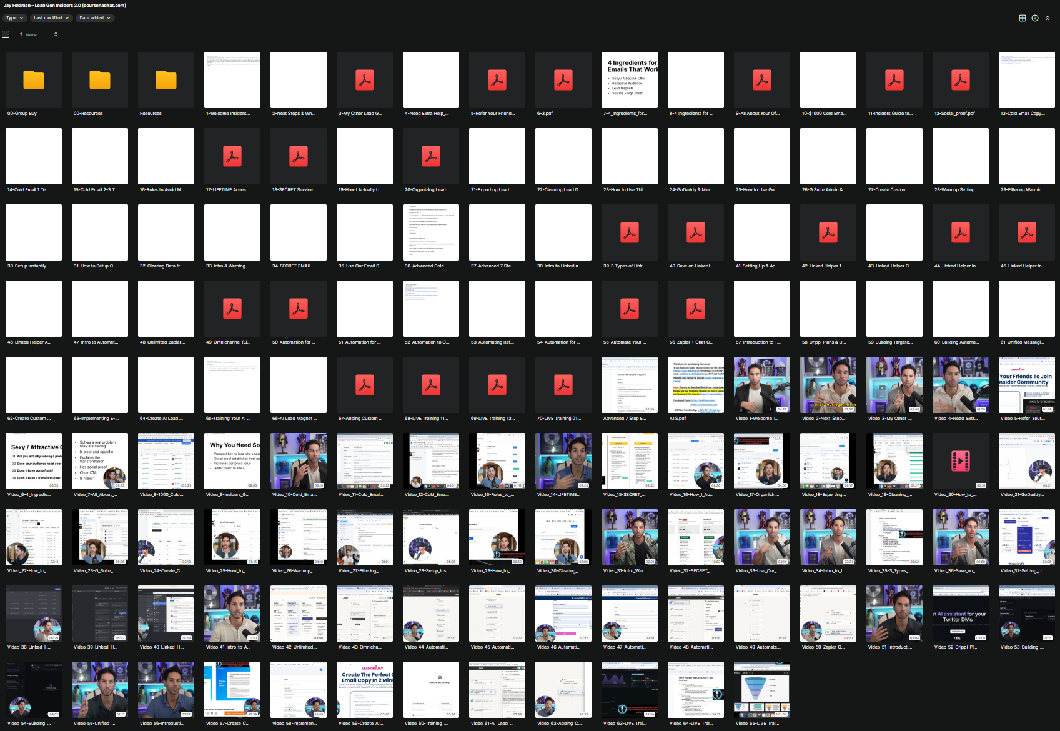
Task: Open the Date added filter dropdown
Action: coord(94,18)
